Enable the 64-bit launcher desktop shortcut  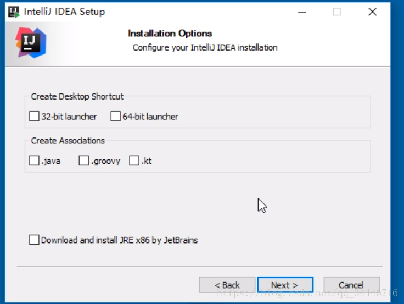click(115, 117)
